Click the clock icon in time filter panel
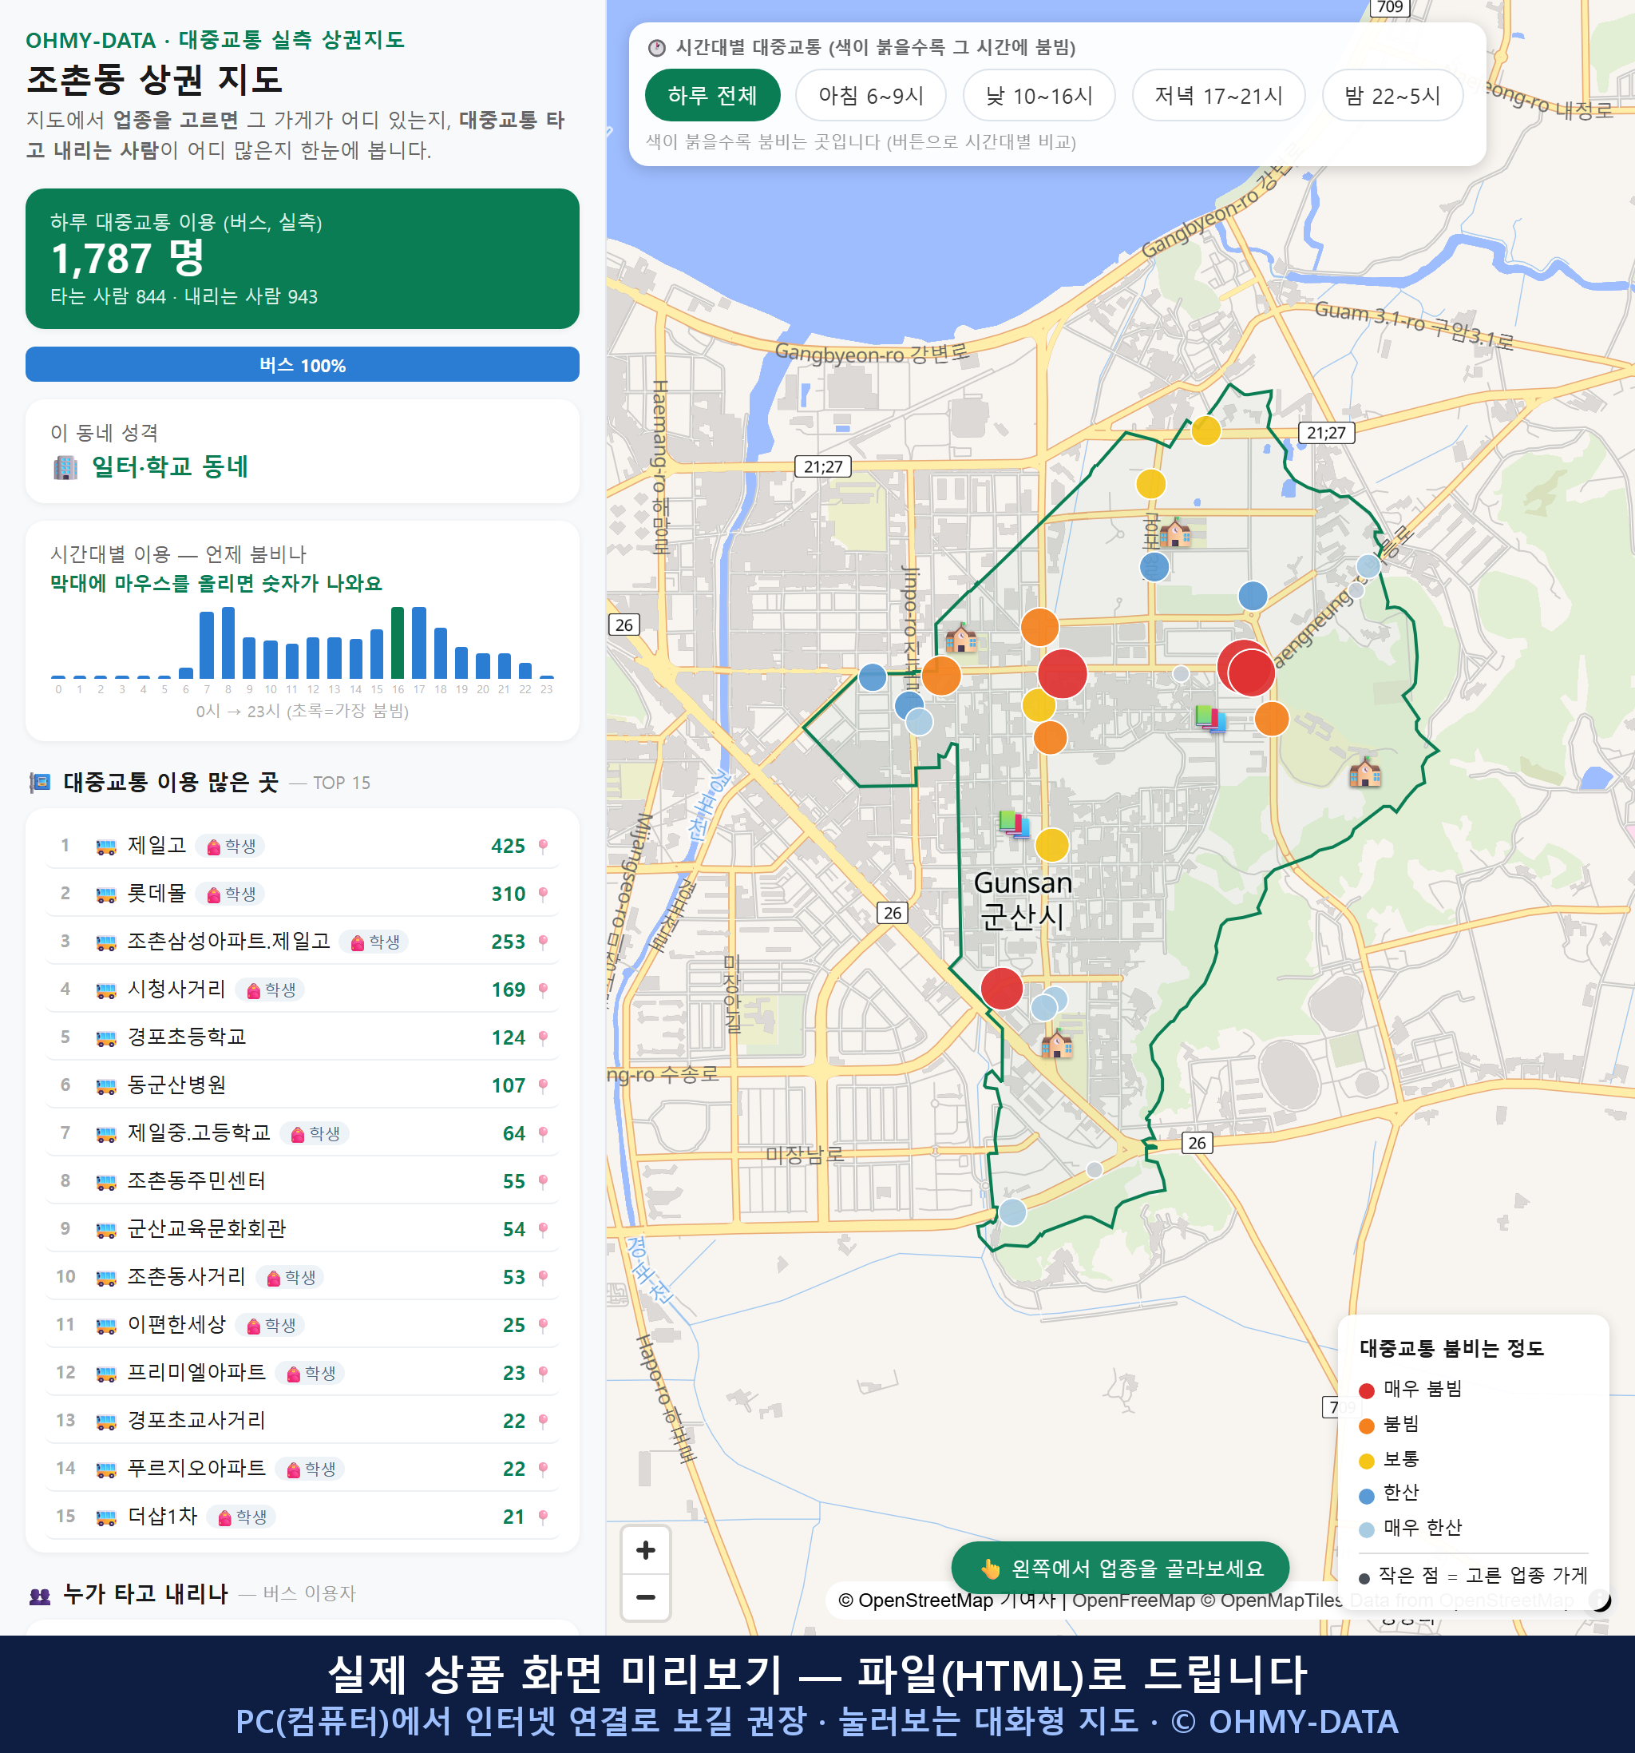 tap(657, 48)
